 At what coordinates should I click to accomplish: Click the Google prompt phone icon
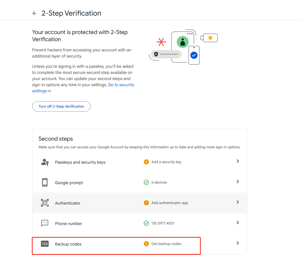tap(45, 182)
